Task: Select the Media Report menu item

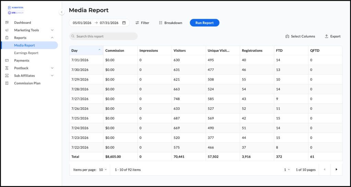Action: pyautogui.click(x=29, y=45)
